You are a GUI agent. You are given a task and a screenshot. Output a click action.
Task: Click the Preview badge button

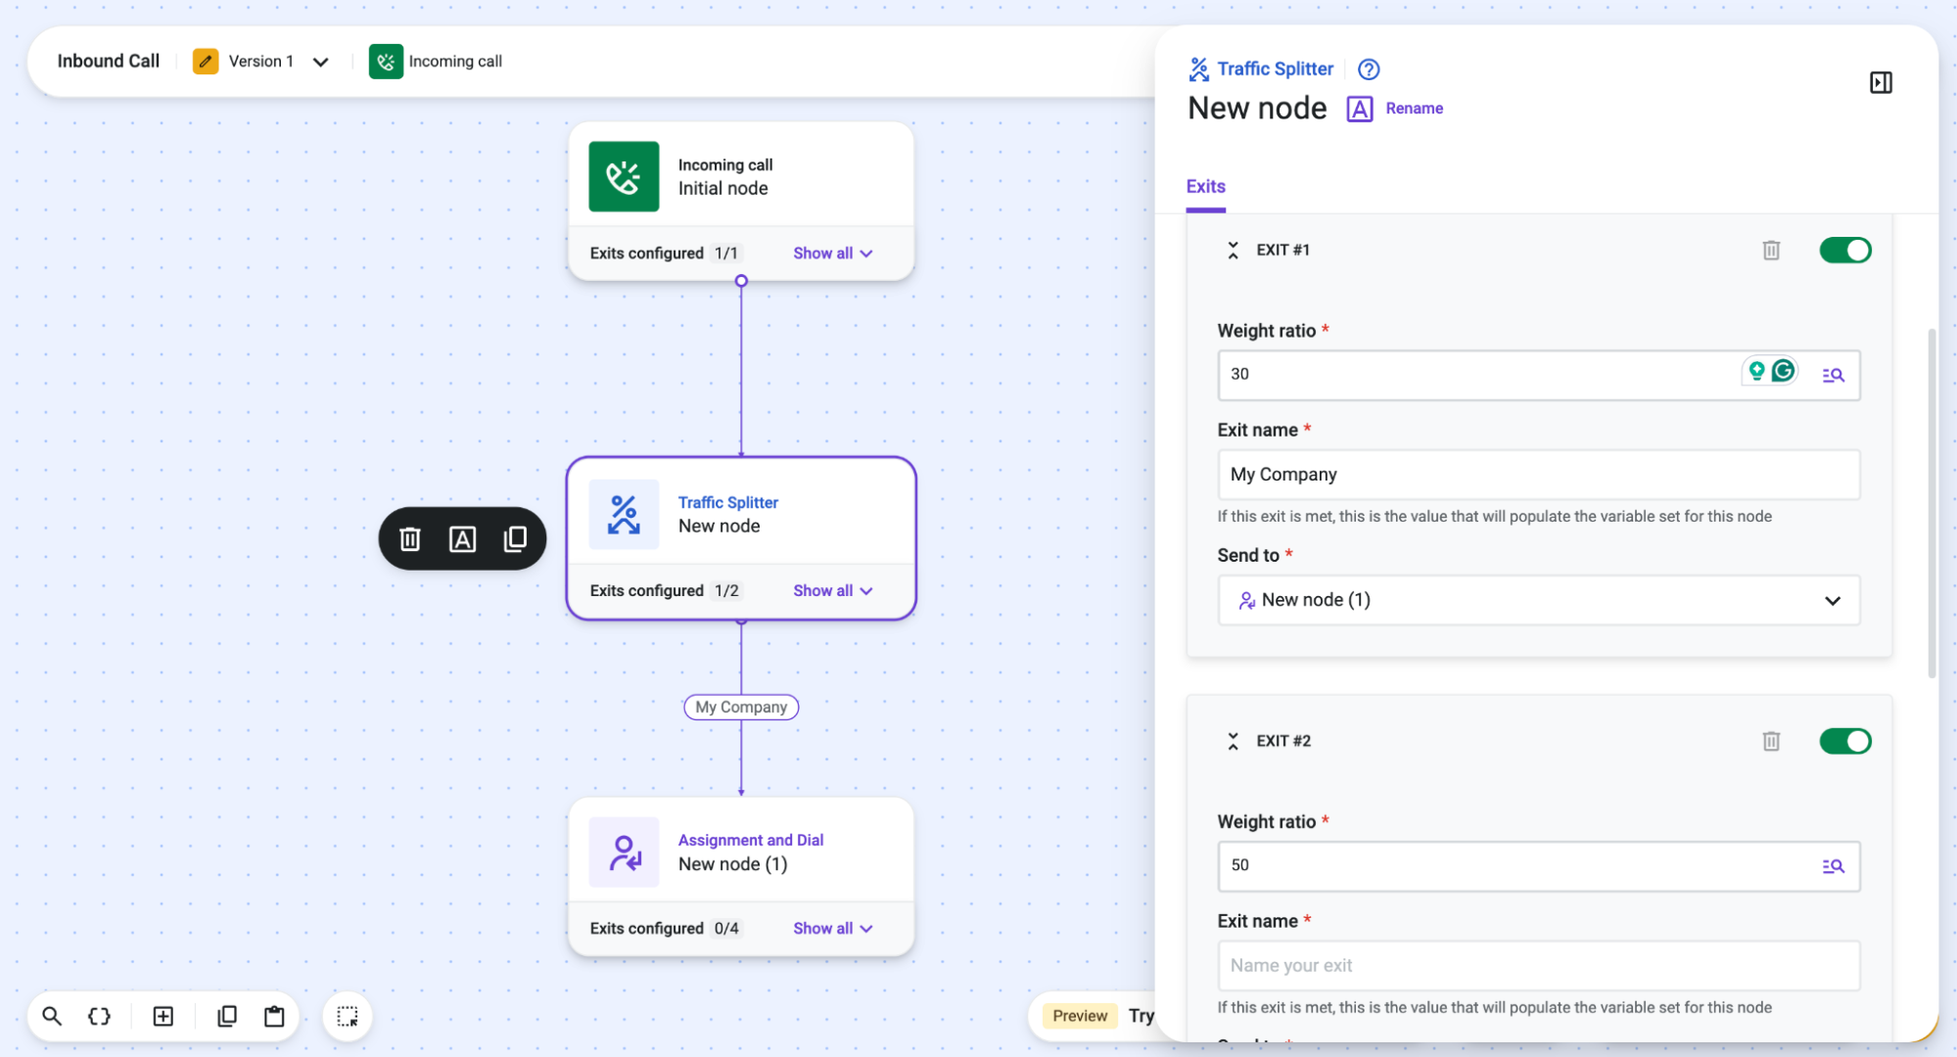coord(1080,1016)
